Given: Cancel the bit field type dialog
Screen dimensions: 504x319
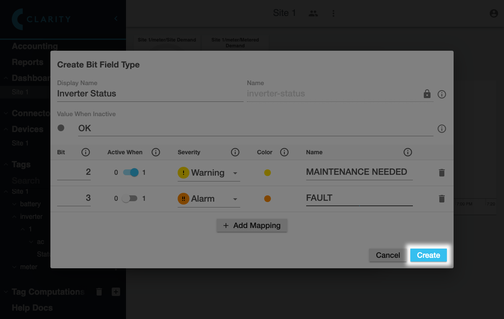Looking at the screenshot, I should [388, 255].
